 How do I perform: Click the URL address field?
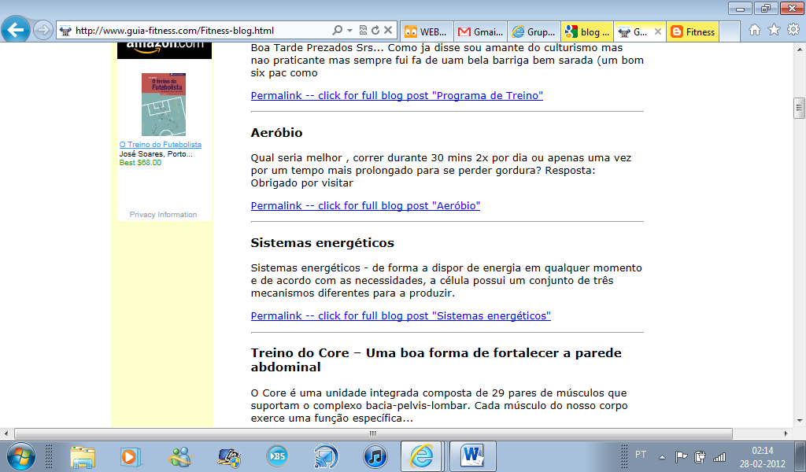coord(197,31)
